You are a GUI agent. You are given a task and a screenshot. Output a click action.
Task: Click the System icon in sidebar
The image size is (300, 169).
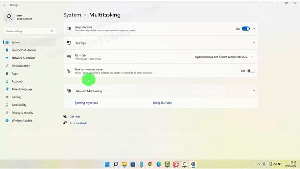pos(7,42)
